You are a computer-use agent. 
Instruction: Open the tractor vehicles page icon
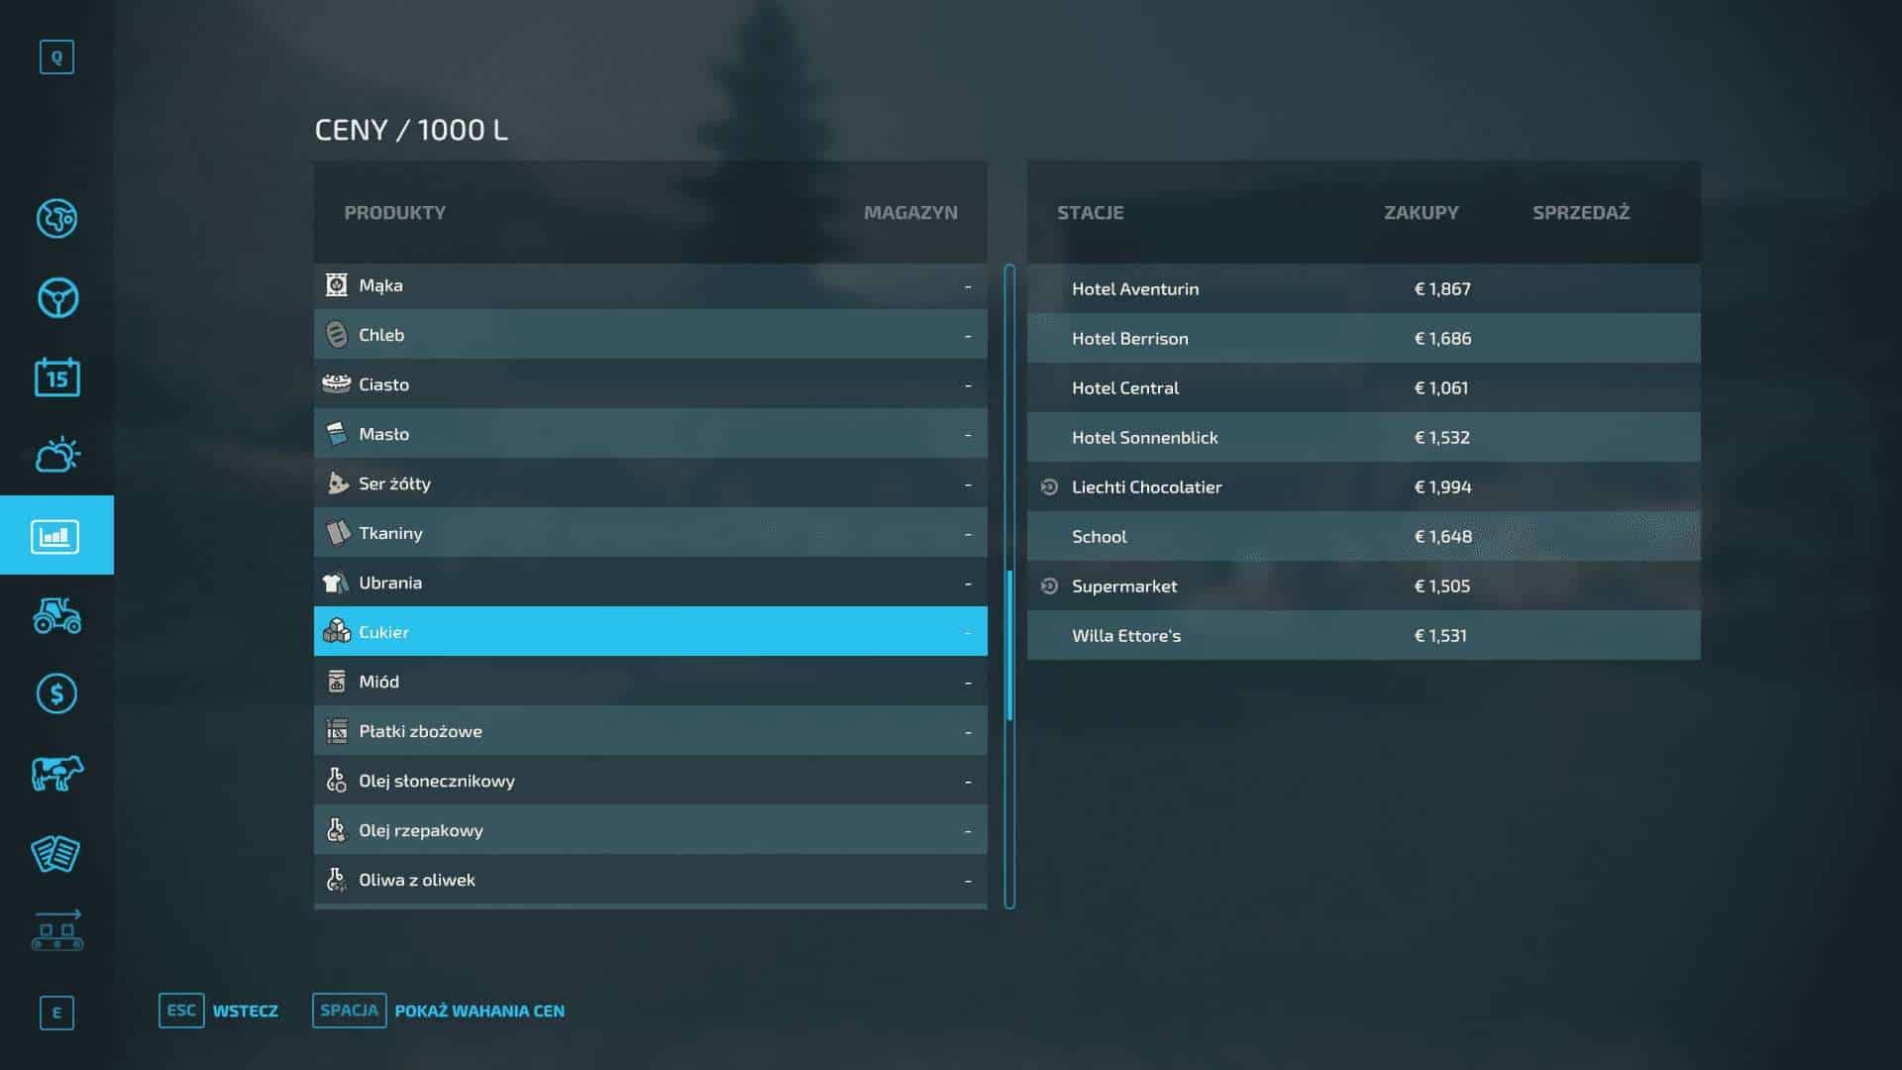pyautogui.click(x=56, y=615)
